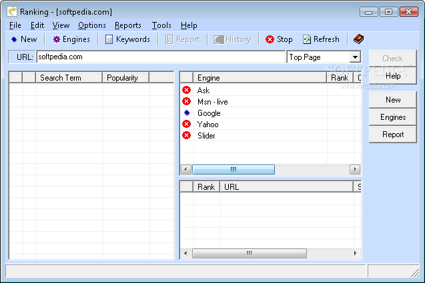This screenshot has height=283, width=425.
Task: Click Rank header in results list
Action: click(206, 186)
